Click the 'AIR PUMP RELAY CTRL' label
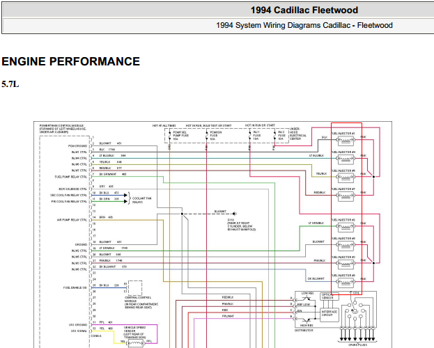This screenshot has height=348, width=434. tap(72, 220)
